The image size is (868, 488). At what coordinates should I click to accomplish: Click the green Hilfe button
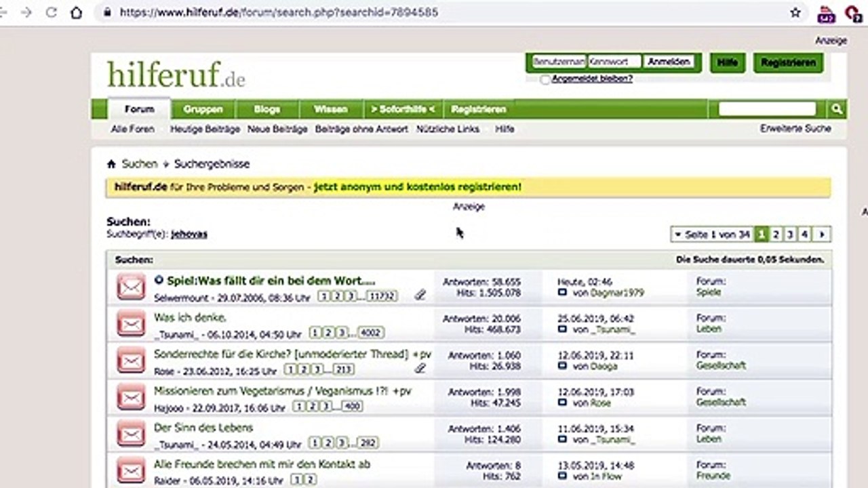[x=727, y=62]
